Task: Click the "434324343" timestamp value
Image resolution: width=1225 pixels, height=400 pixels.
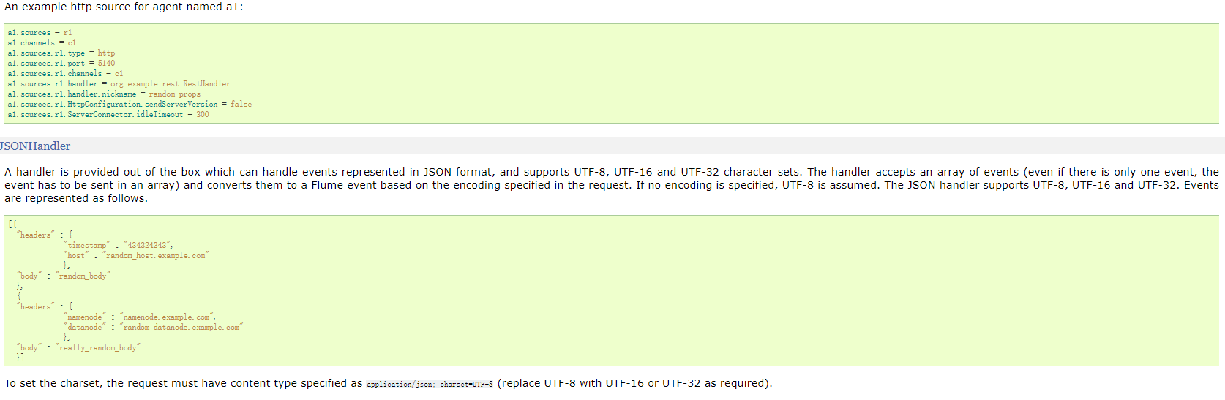Action: (148, 246)
